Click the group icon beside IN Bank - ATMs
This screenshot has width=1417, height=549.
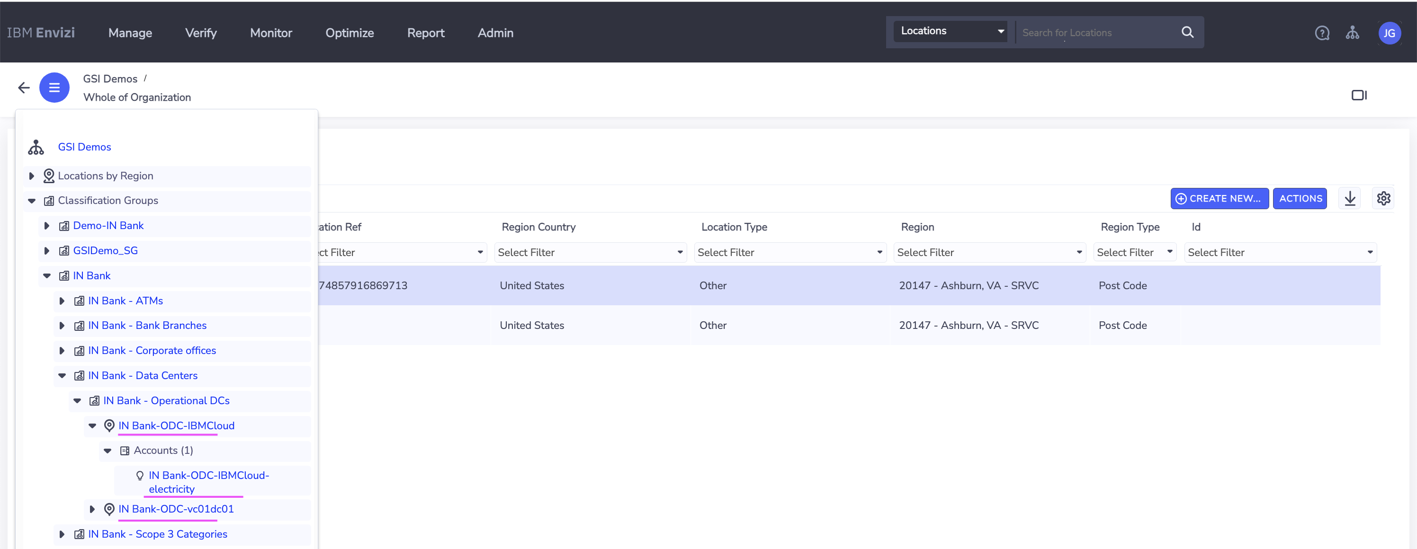pos(79,301)
